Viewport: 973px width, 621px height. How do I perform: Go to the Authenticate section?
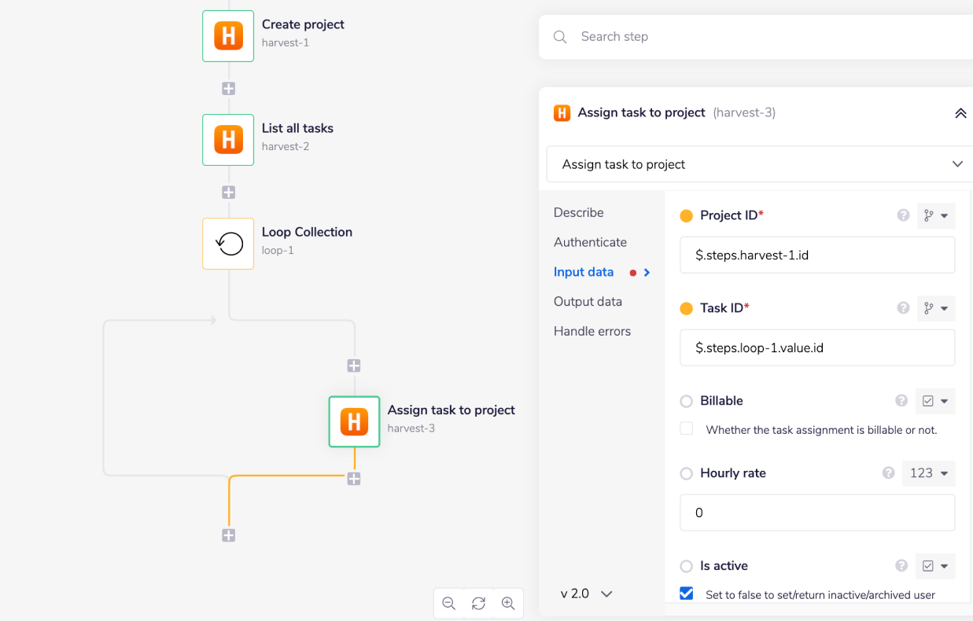point(590,243)
